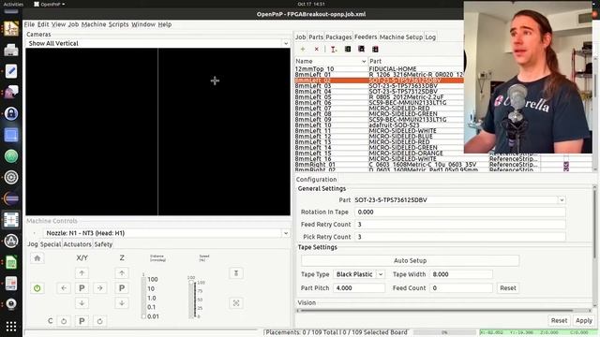Select feeder row 8mmLeft_05
This screenshot has height=337, width=600.
pyautogui.click(x=379, y=97)
